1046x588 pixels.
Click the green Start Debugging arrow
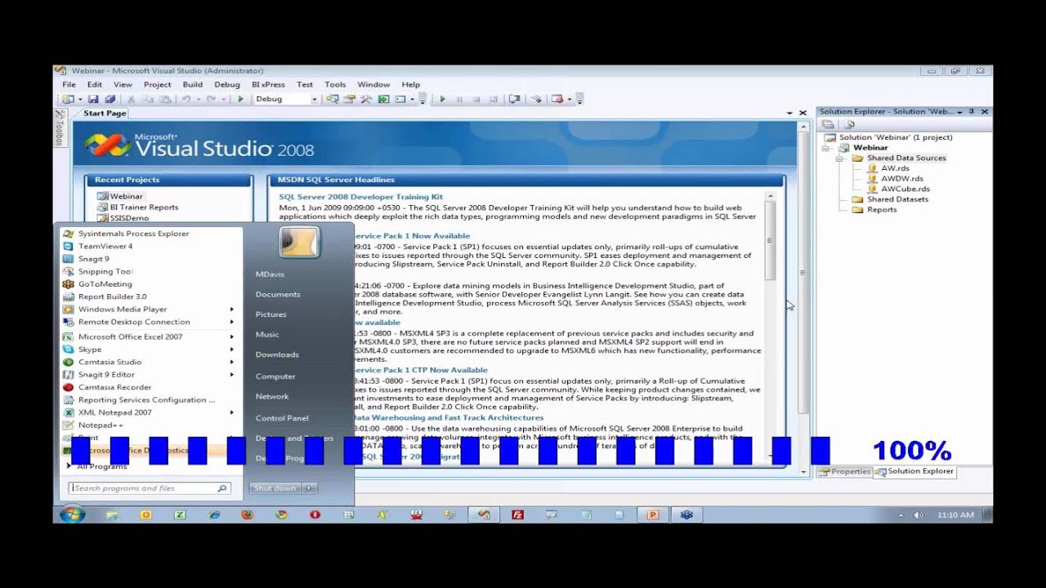click(240, 99)
